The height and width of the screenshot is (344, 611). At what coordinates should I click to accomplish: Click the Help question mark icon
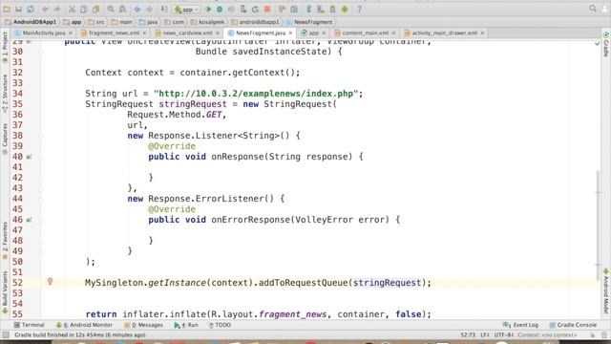(x=359, y=9)
